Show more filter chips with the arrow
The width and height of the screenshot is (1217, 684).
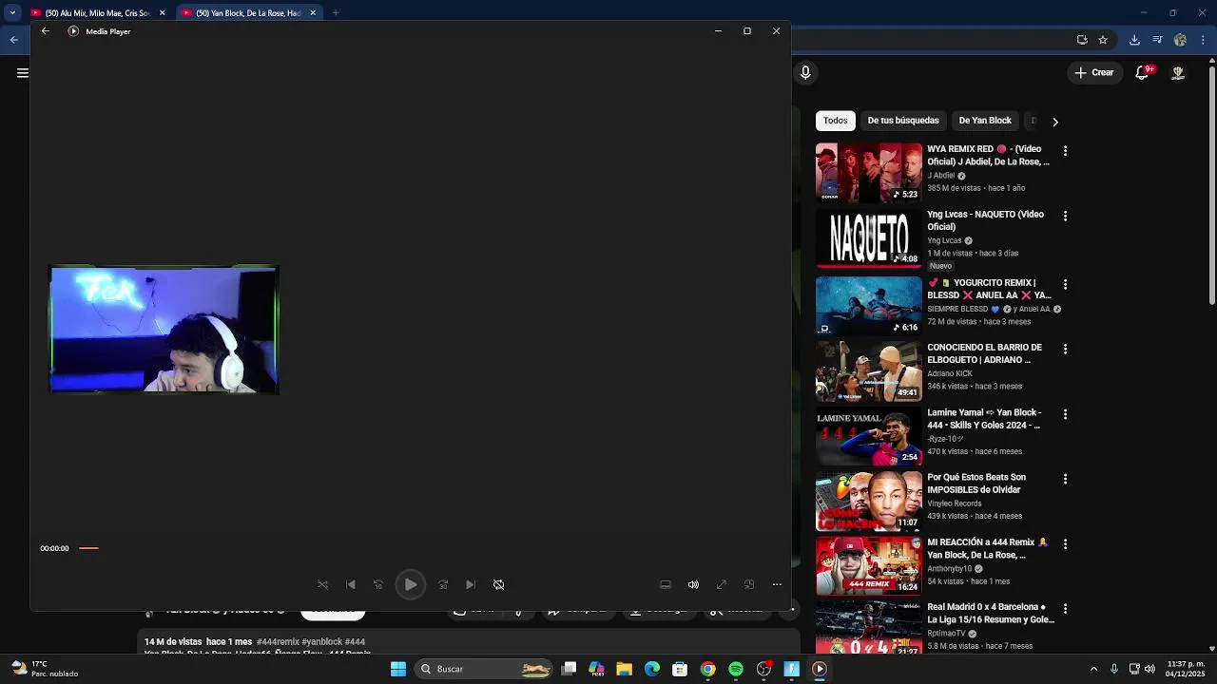[x=1054, y=122]
